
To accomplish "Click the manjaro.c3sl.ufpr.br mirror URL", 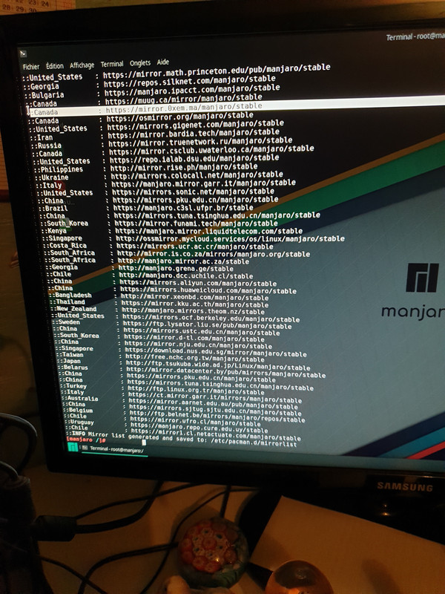I will click(x=183, y=208).
